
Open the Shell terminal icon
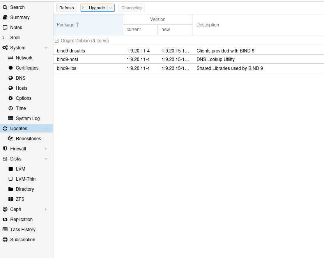pyautogui.click(x=5, y=38)
